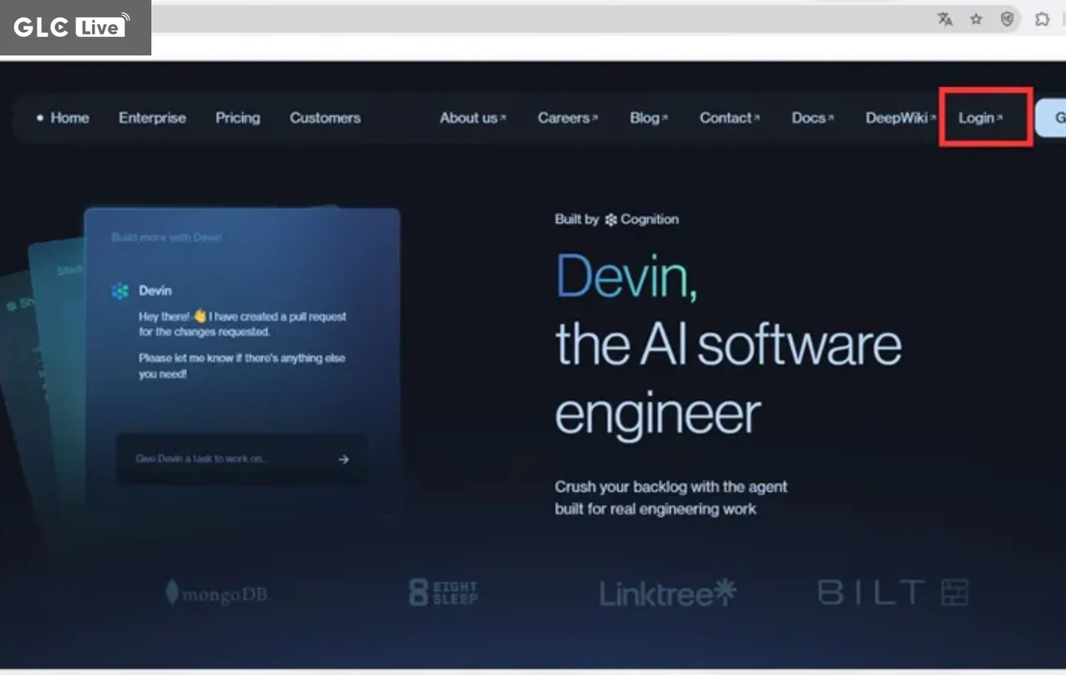Viewport: 1066px width, 675px height.
Task: Open the DeepWiki link
Action: 900,118
